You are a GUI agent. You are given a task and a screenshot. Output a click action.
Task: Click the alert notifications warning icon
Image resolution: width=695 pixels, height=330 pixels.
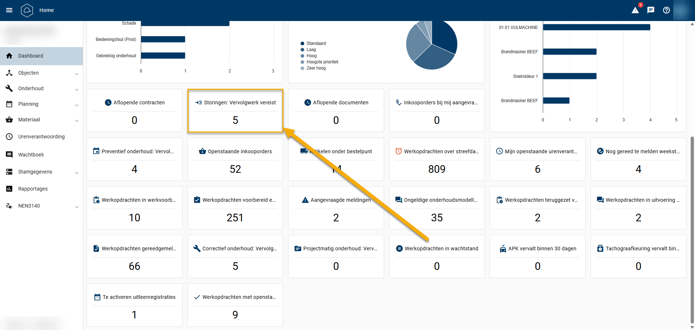635,10
